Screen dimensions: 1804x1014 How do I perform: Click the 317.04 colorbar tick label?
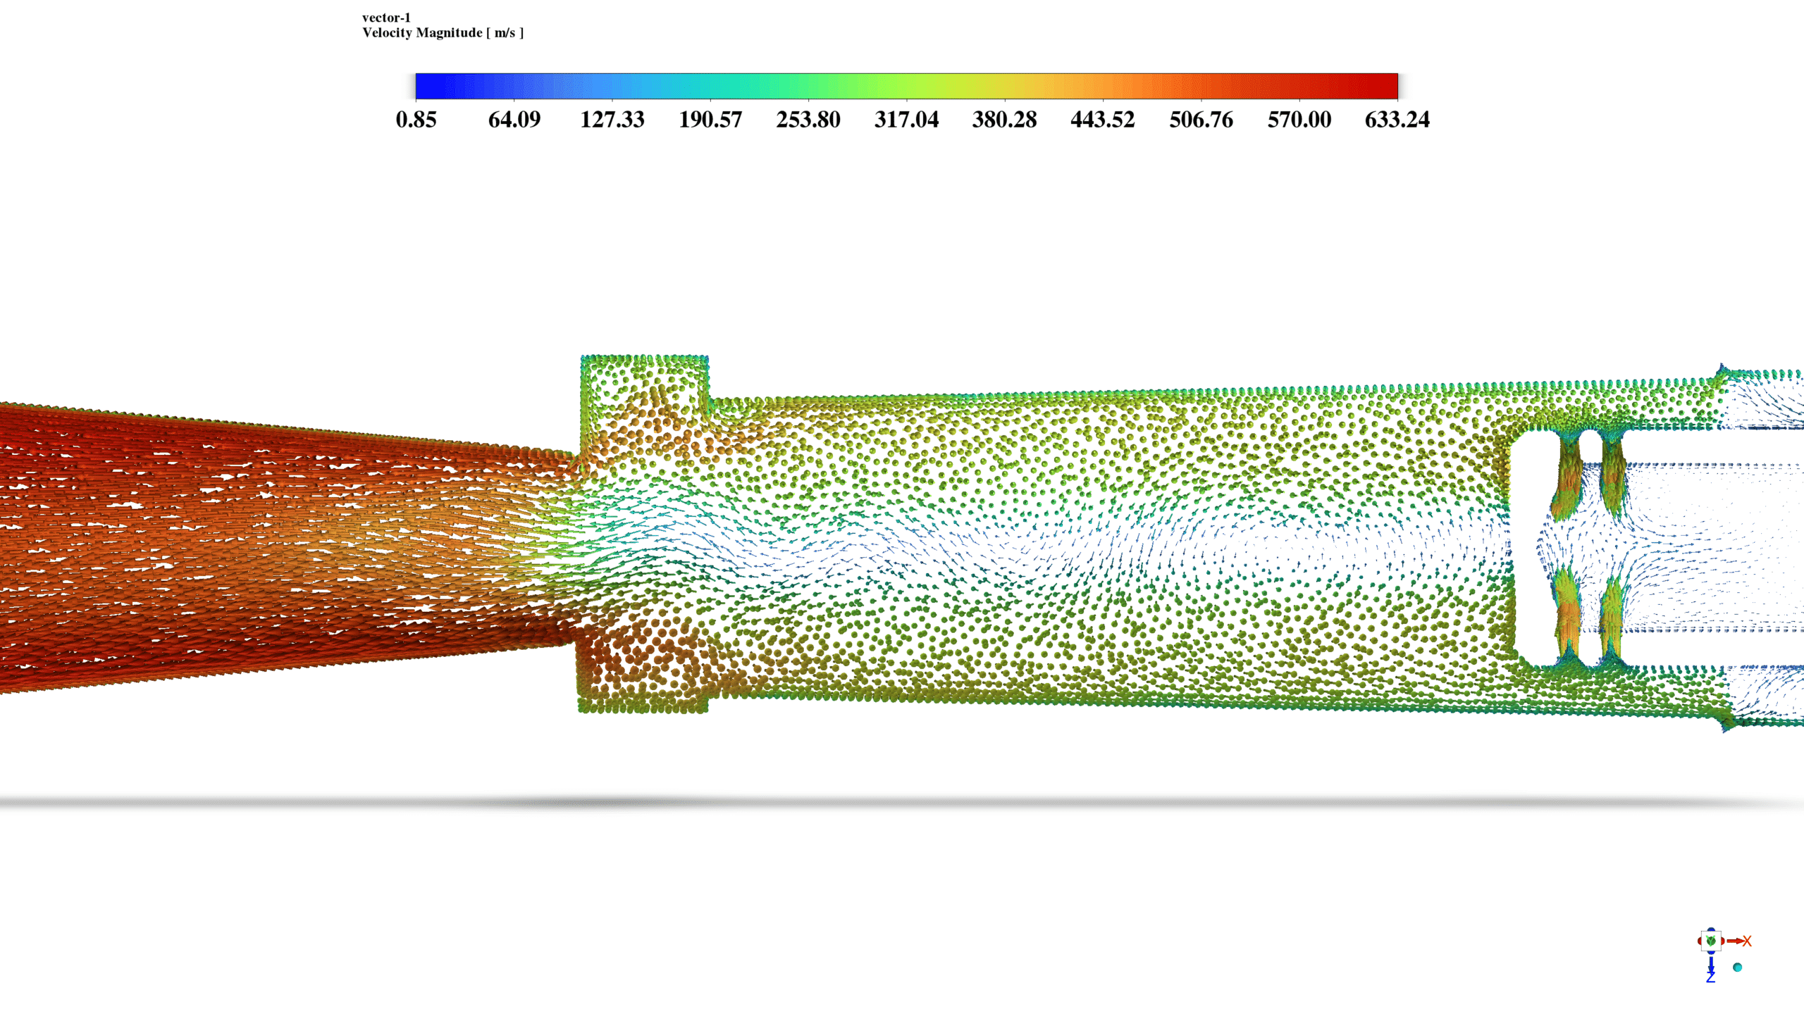(x=906, y=120)
